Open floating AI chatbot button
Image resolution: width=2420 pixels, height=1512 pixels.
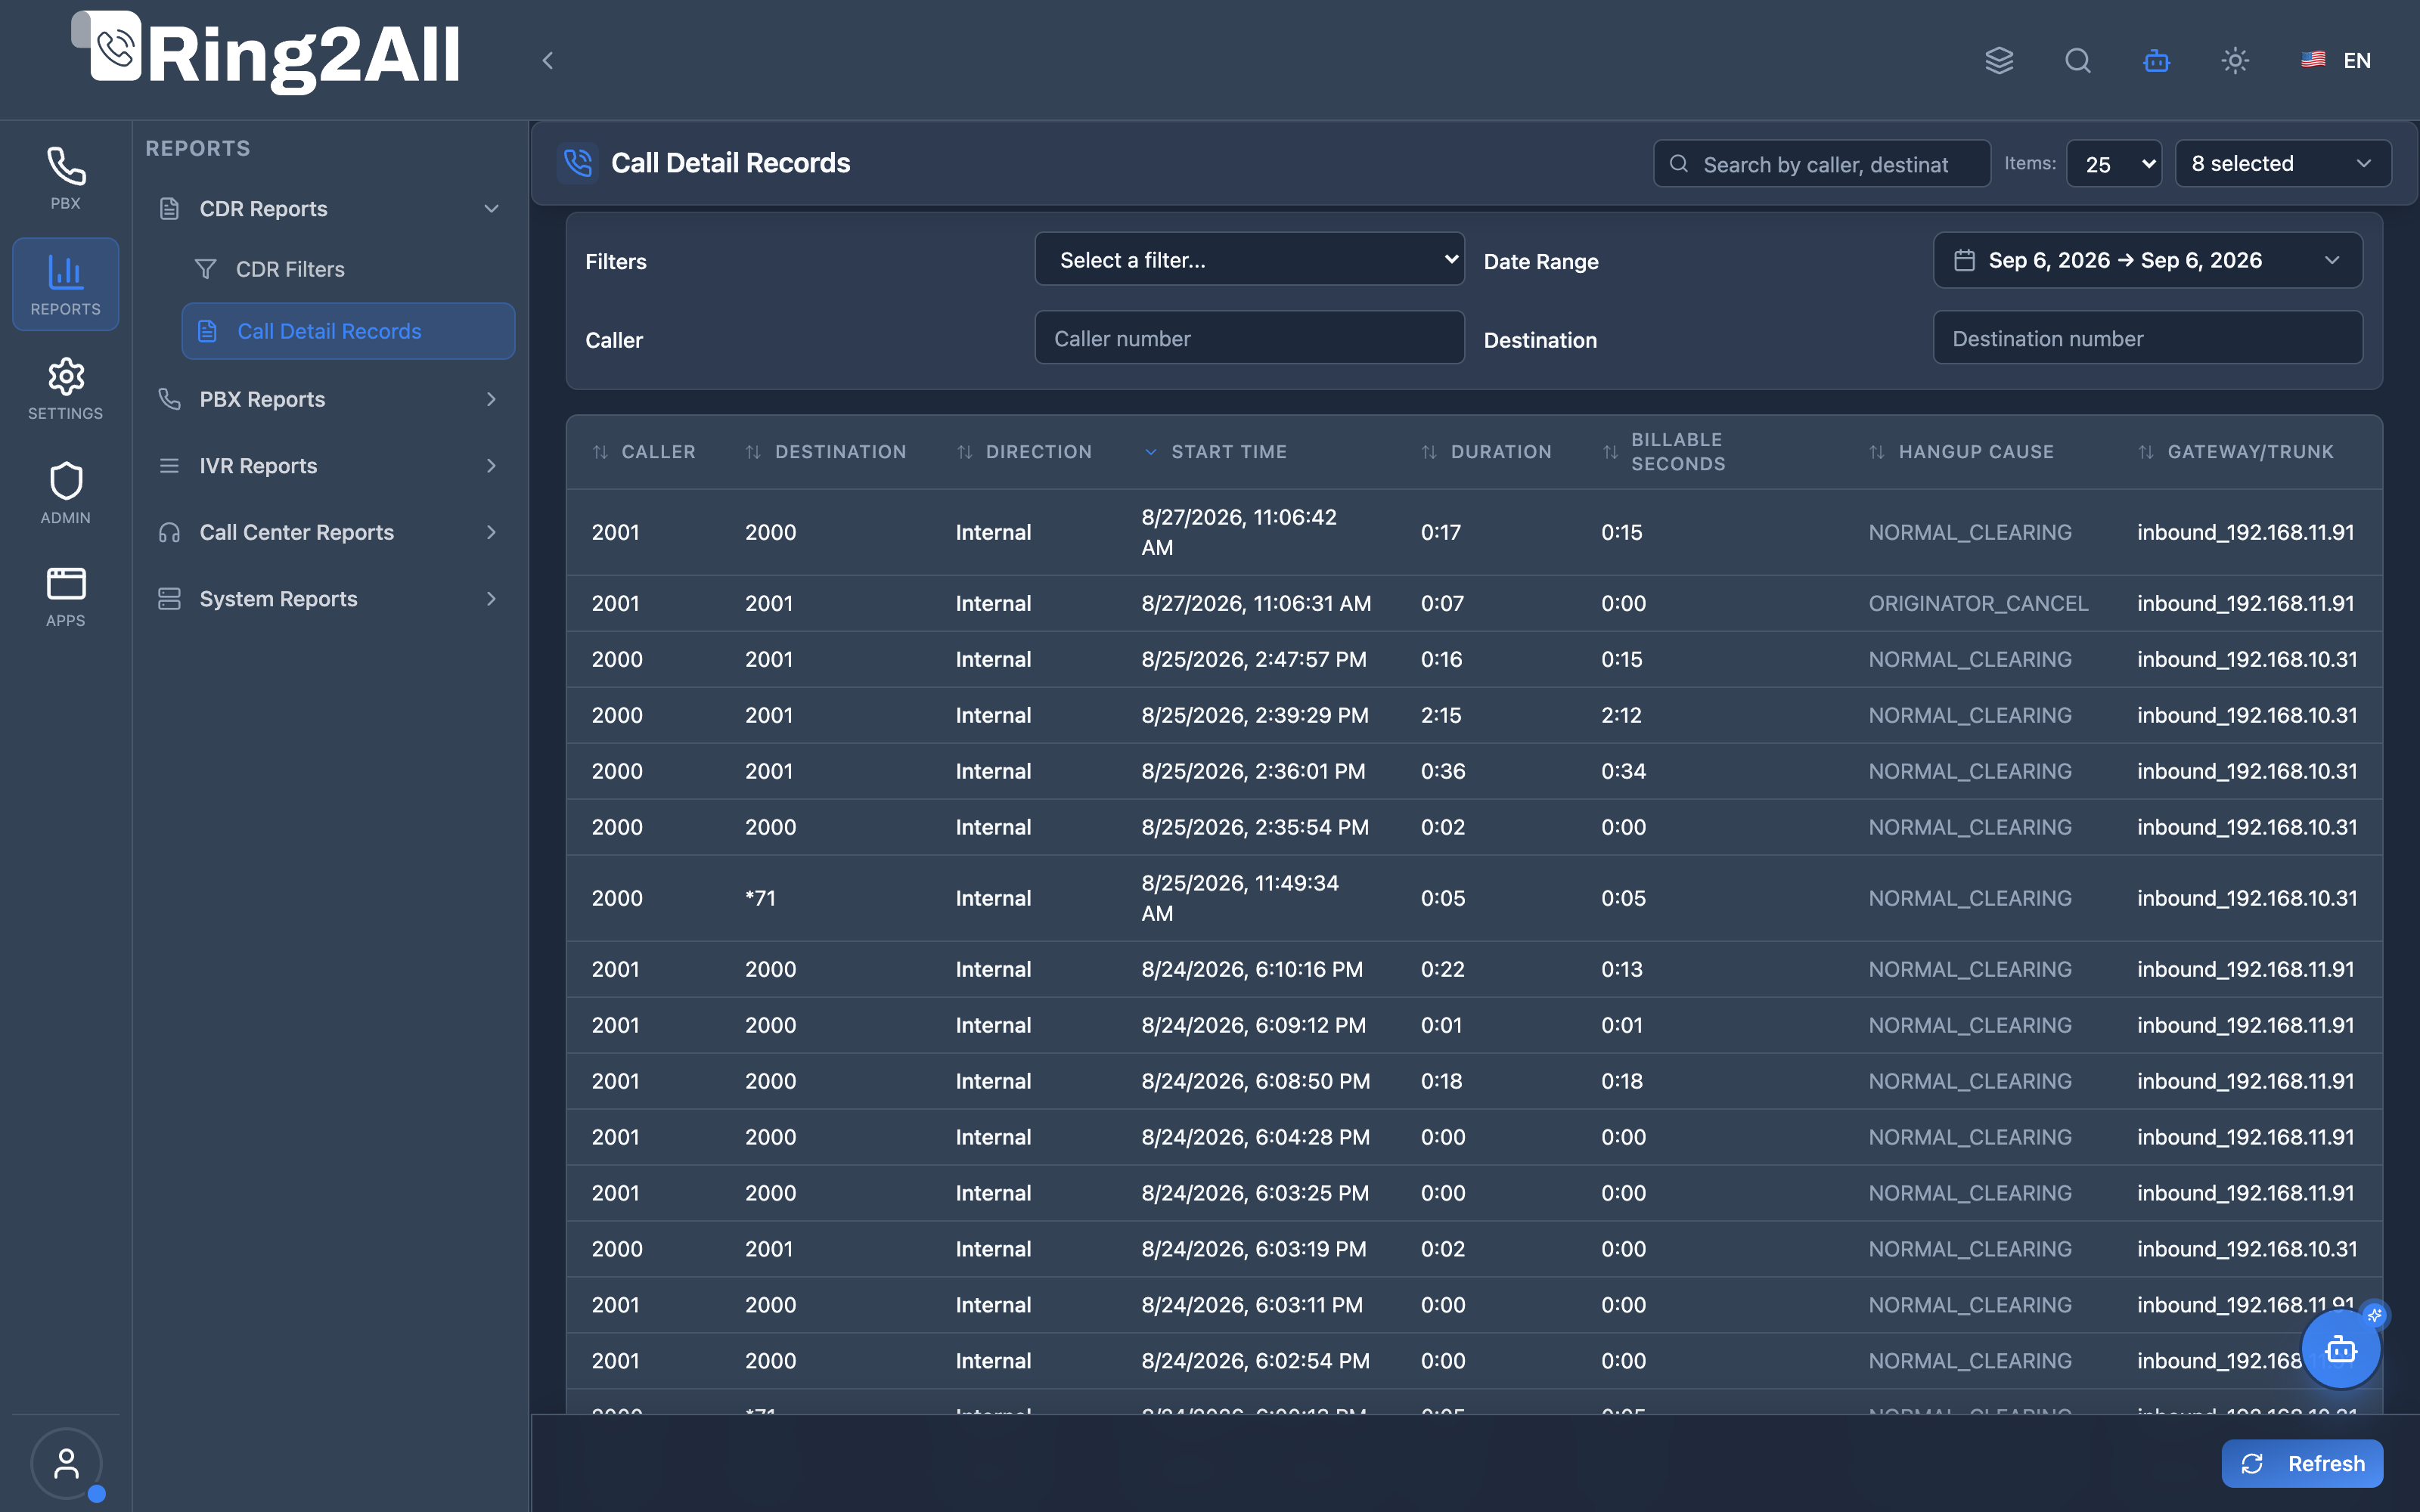click(x=2341, y=1349)
